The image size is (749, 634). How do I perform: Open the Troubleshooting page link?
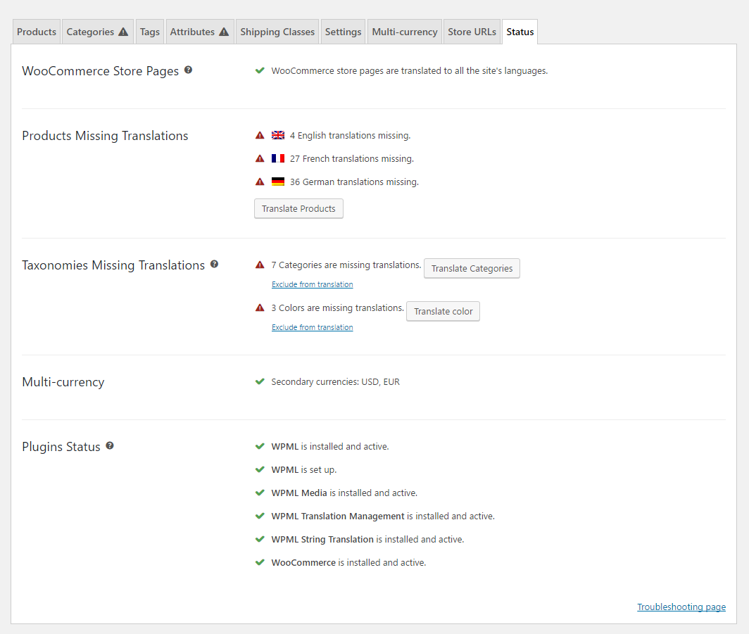point(681,607)
